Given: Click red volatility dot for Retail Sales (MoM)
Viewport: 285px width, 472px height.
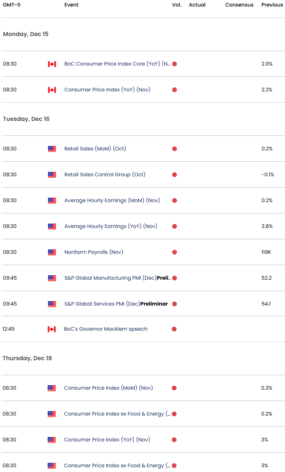Looking at the screenshot, I should tap(174, 149).
